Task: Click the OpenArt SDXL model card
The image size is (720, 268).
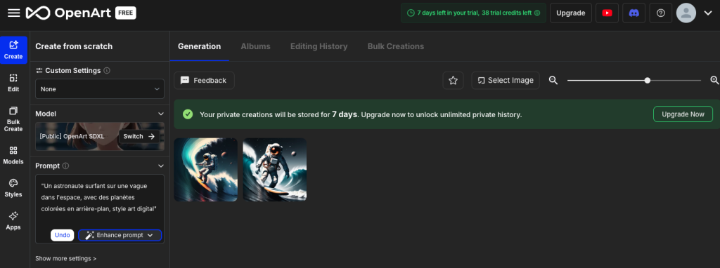Action: click(100, 137)
